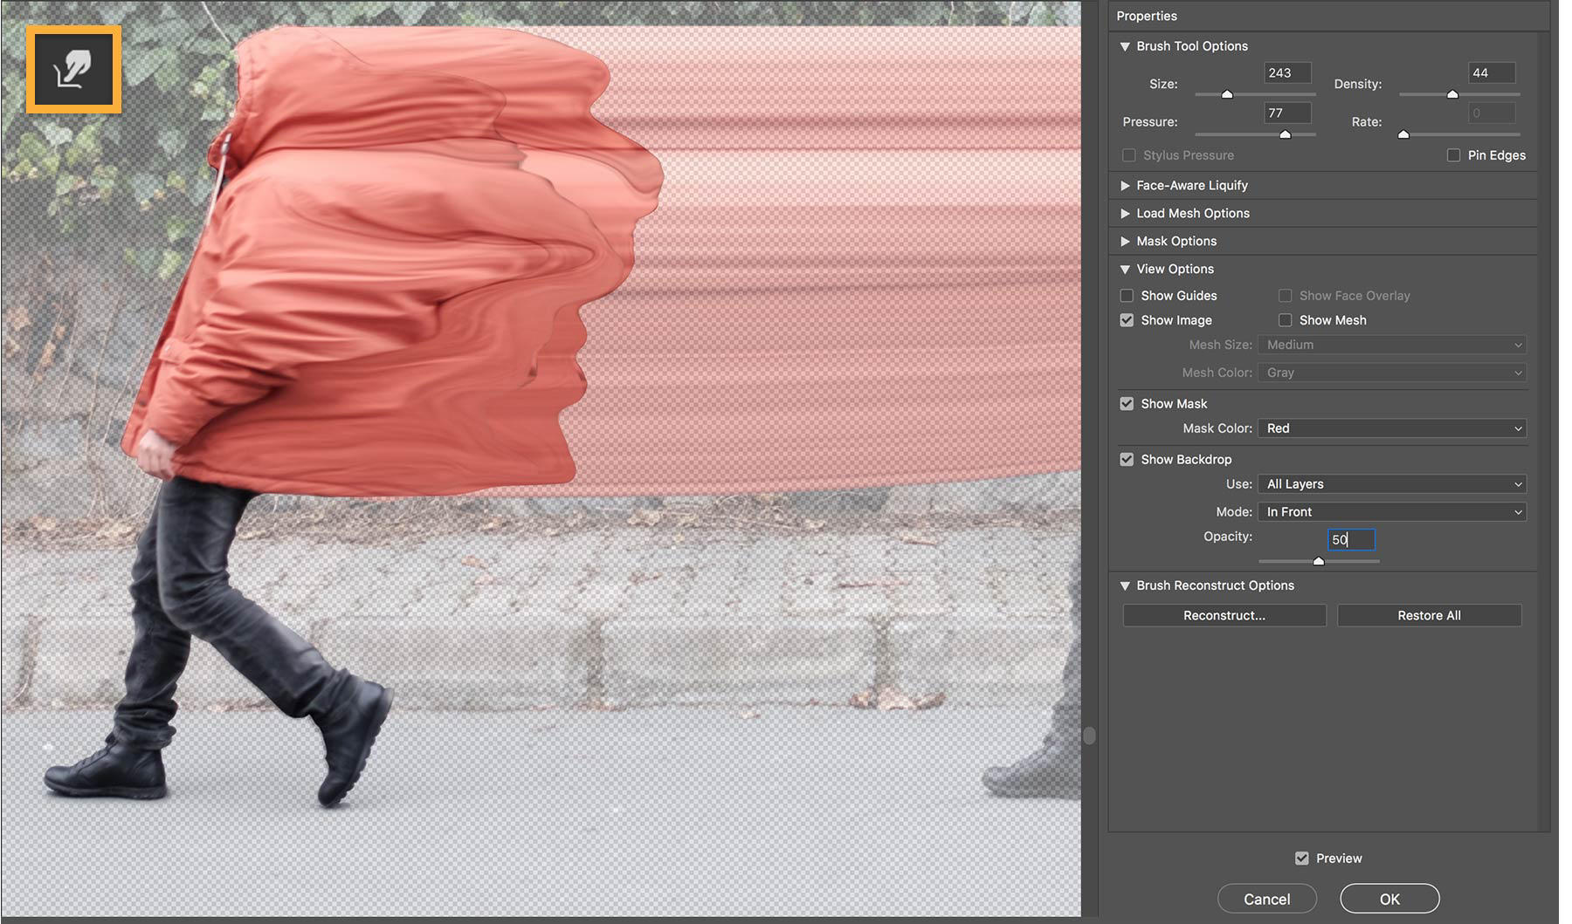Expand the Load Mesh Options section
The height and width of the screenshot is (924, 1572).
tap(1126, 213)
